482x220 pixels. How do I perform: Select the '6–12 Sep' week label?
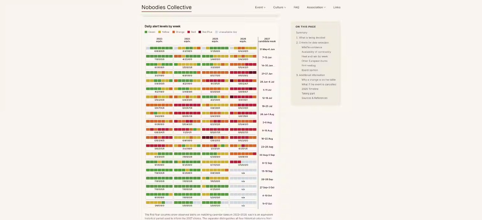tap(267, 163)
